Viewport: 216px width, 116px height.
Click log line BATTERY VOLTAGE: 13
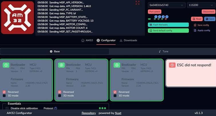(x=66, y=21)
